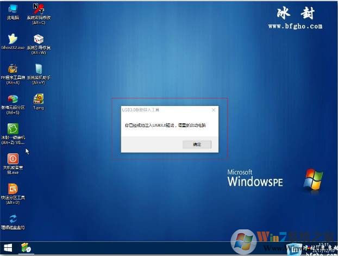Click the running app taskbar icon
Viewport: 338px width, 256px height.
(25, 248)
